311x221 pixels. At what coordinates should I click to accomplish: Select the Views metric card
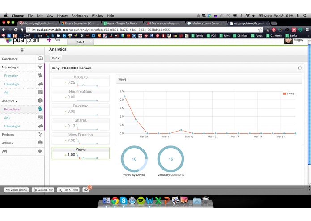tap(81, 153)
